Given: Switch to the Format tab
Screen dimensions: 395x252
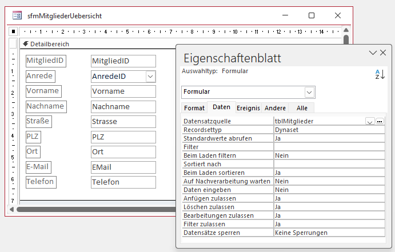Looking at the screenshot, I should (x=194, y=108).
